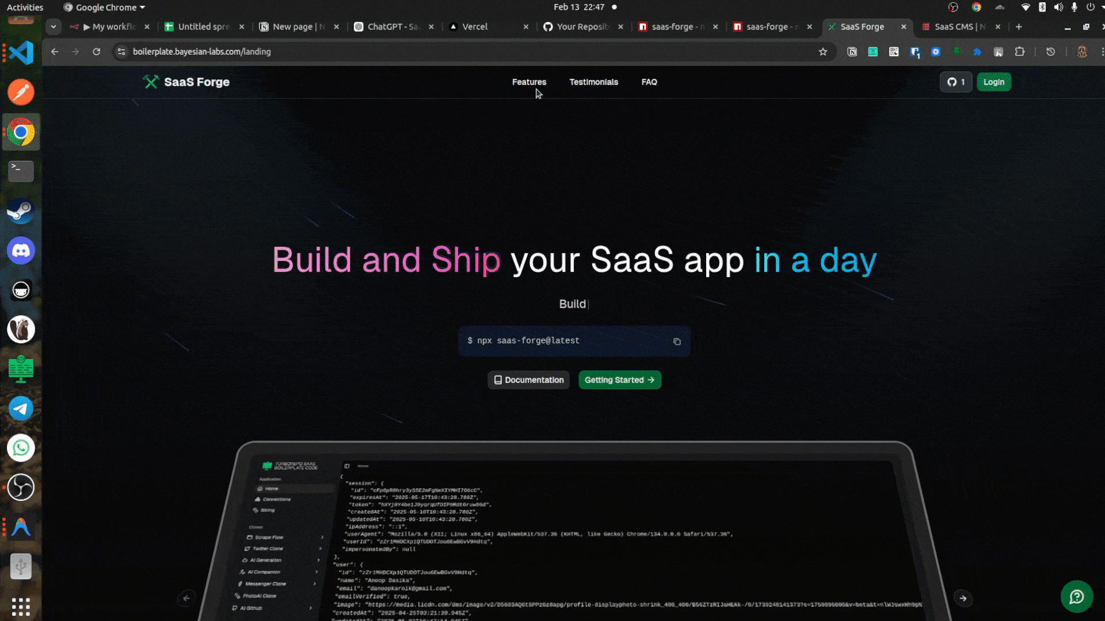Go to previous carousel slide
Viewport: 1105px width, 621px height.
[186, 598]
